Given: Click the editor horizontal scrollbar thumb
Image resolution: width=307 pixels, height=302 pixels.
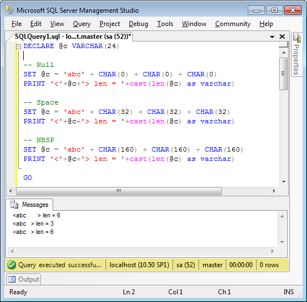Looking at the screenshot, I should (119, 191).
